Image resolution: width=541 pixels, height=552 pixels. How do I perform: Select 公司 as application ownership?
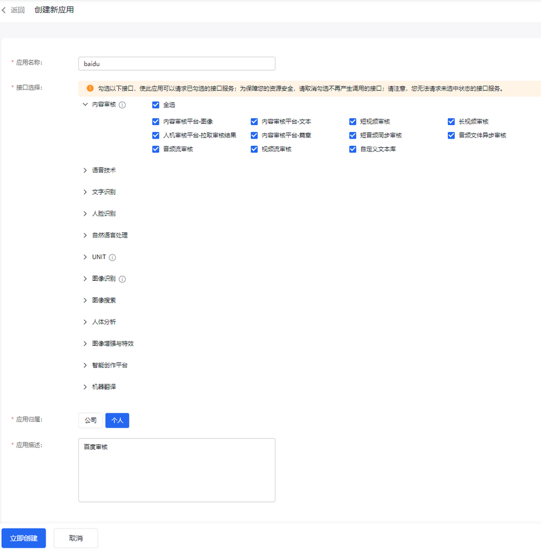[91, 420]
